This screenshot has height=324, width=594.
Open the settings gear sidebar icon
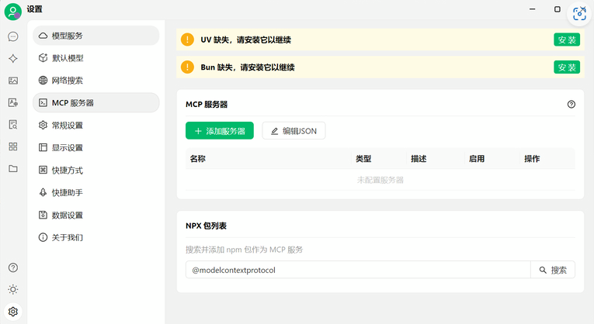(x=13, y=312)
